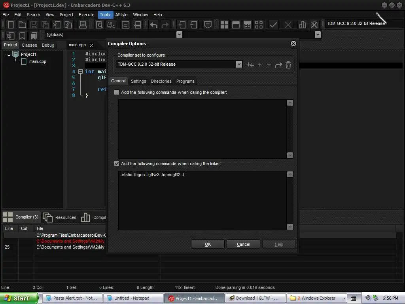This screenshot has height=304, width=405.
Task: Click the Toggle Bookmark toolbar icon
Action: click(x=22, y=35)
